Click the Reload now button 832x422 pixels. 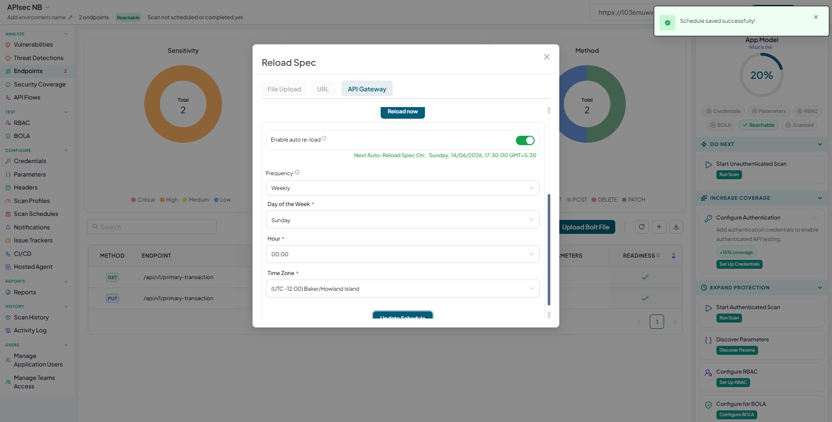[403, 112]
